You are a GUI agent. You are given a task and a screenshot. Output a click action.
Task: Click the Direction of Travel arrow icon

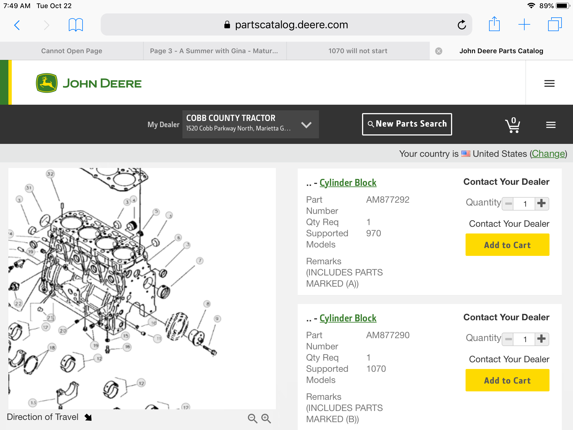(x=88, y=417)
